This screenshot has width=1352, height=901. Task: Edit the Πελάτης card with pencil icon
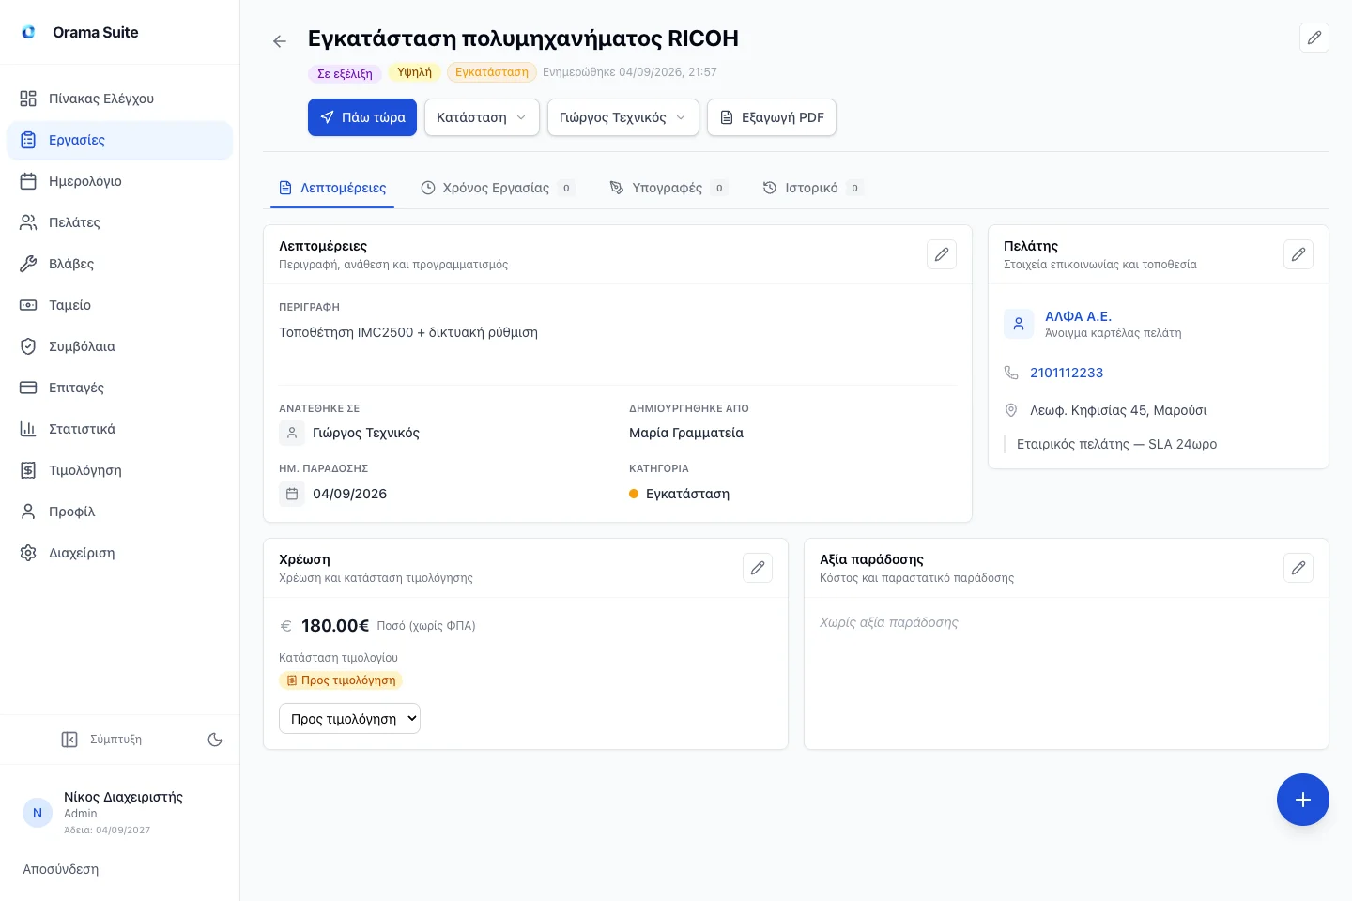(x=1298, y=254)
